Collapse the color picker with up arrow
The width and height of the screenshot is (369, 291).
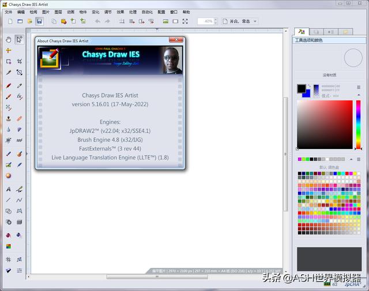click(359, 95)
